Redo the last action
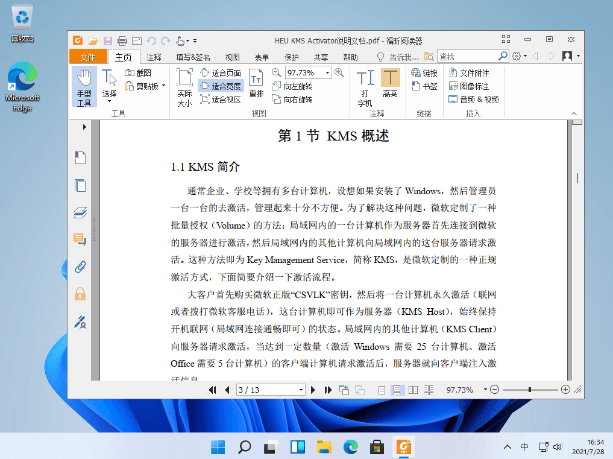The height and width of the screenshot is (459, 613). point(166,40)
